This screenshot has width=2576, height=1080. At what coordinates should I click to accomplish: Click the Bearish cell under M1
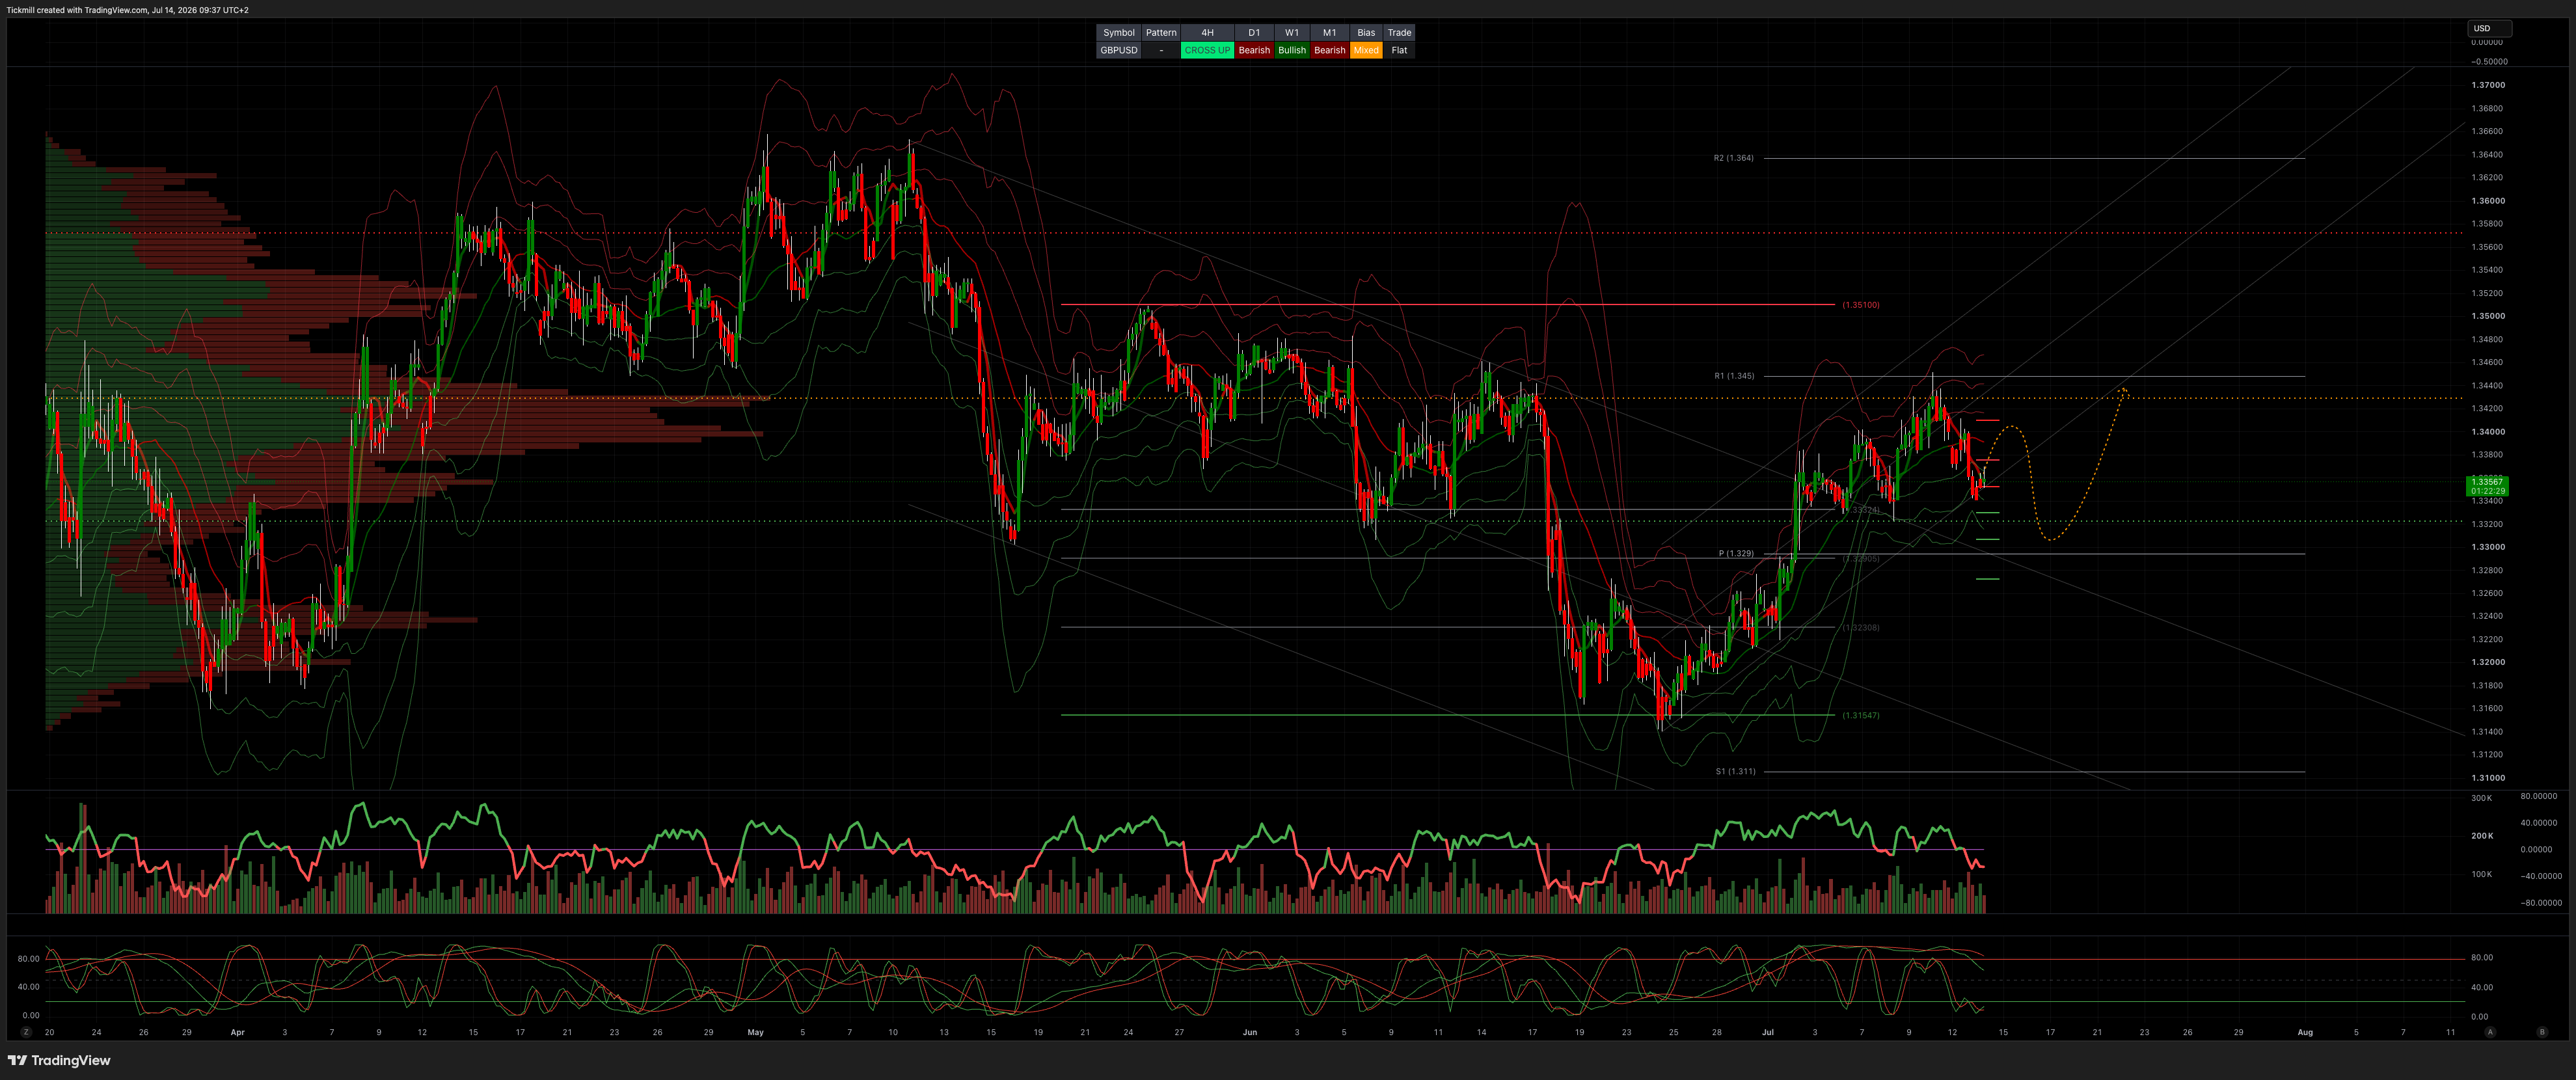[x=1329, y=50]
